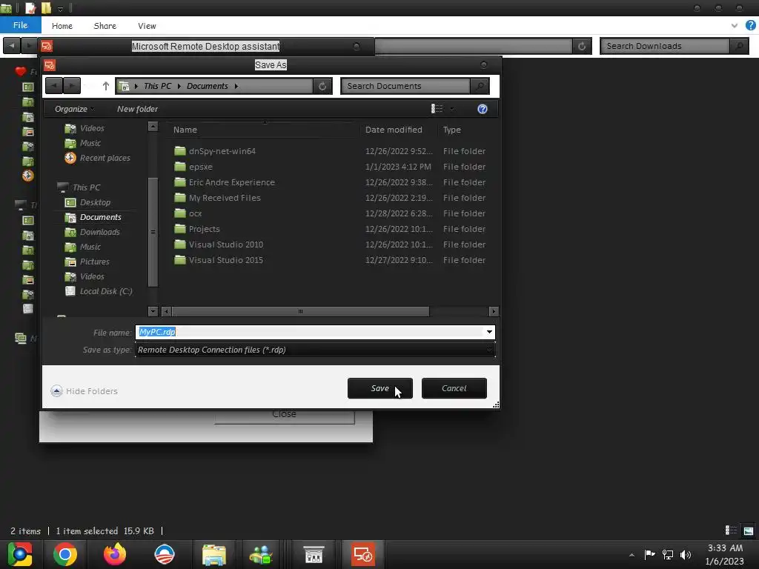Viewport: 759px width, 569px height.
Task: Open Remote Desktop assistant taskbar icon
Action: pyautogui.click(x=363, y=554)
